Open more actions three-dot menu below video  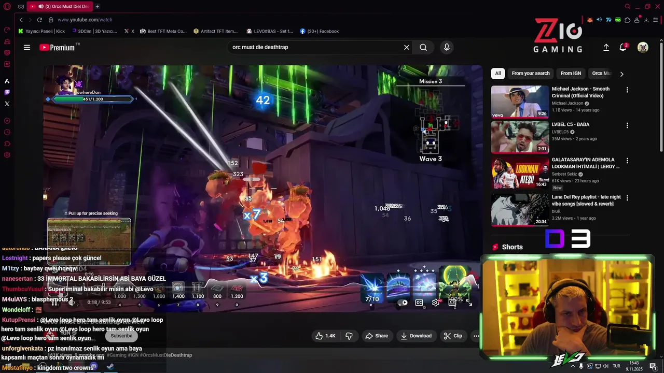476,336
